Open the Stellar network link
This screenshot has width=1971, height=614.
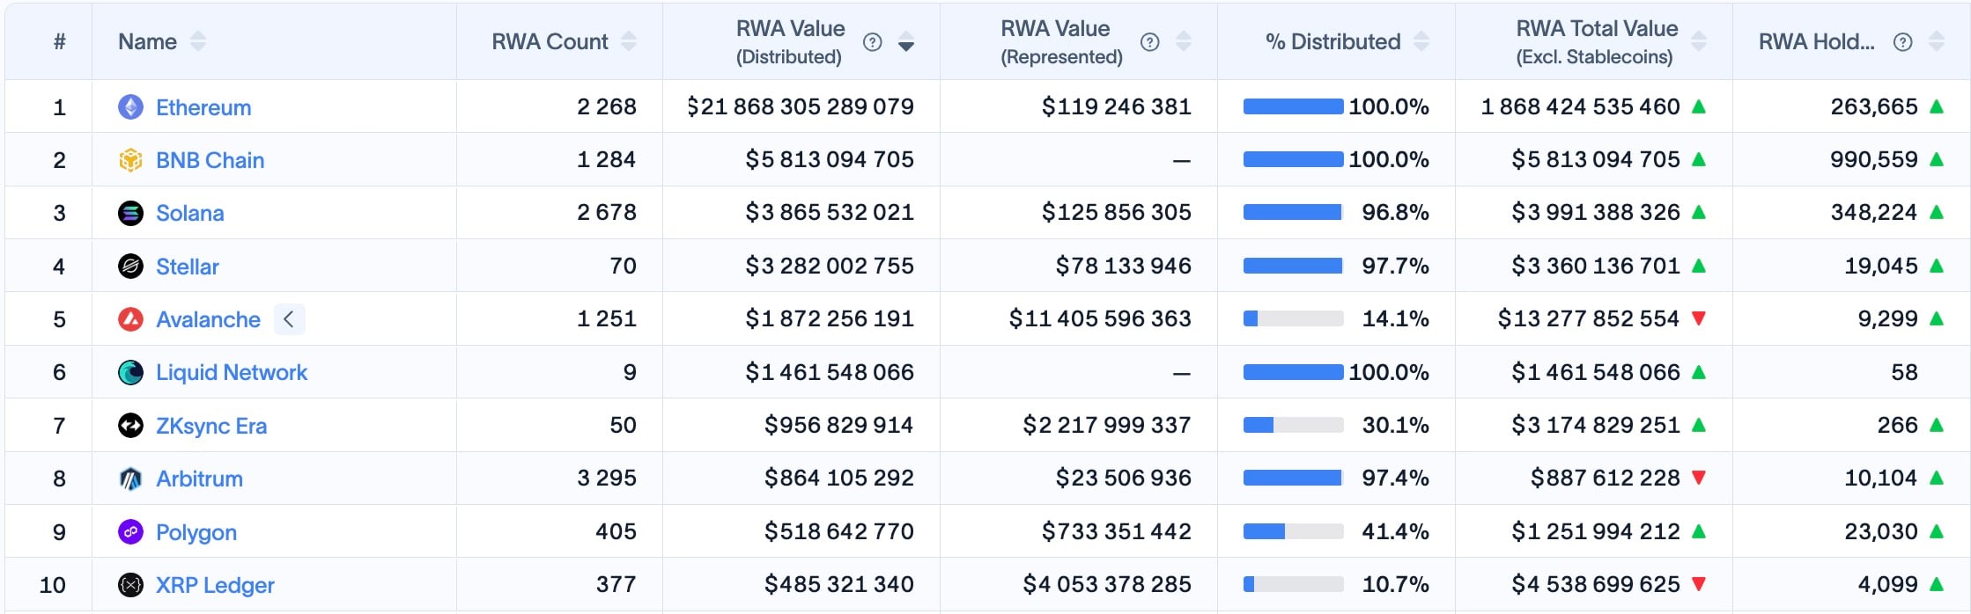click(187, 267)
